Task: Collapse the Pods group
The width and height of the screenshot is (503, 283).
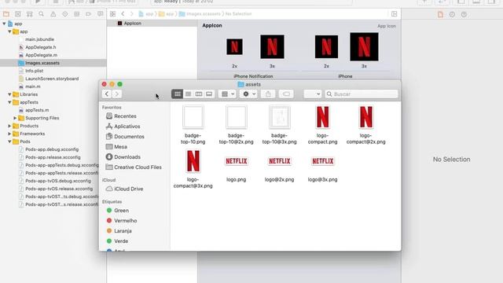Action: pos(9,141)
